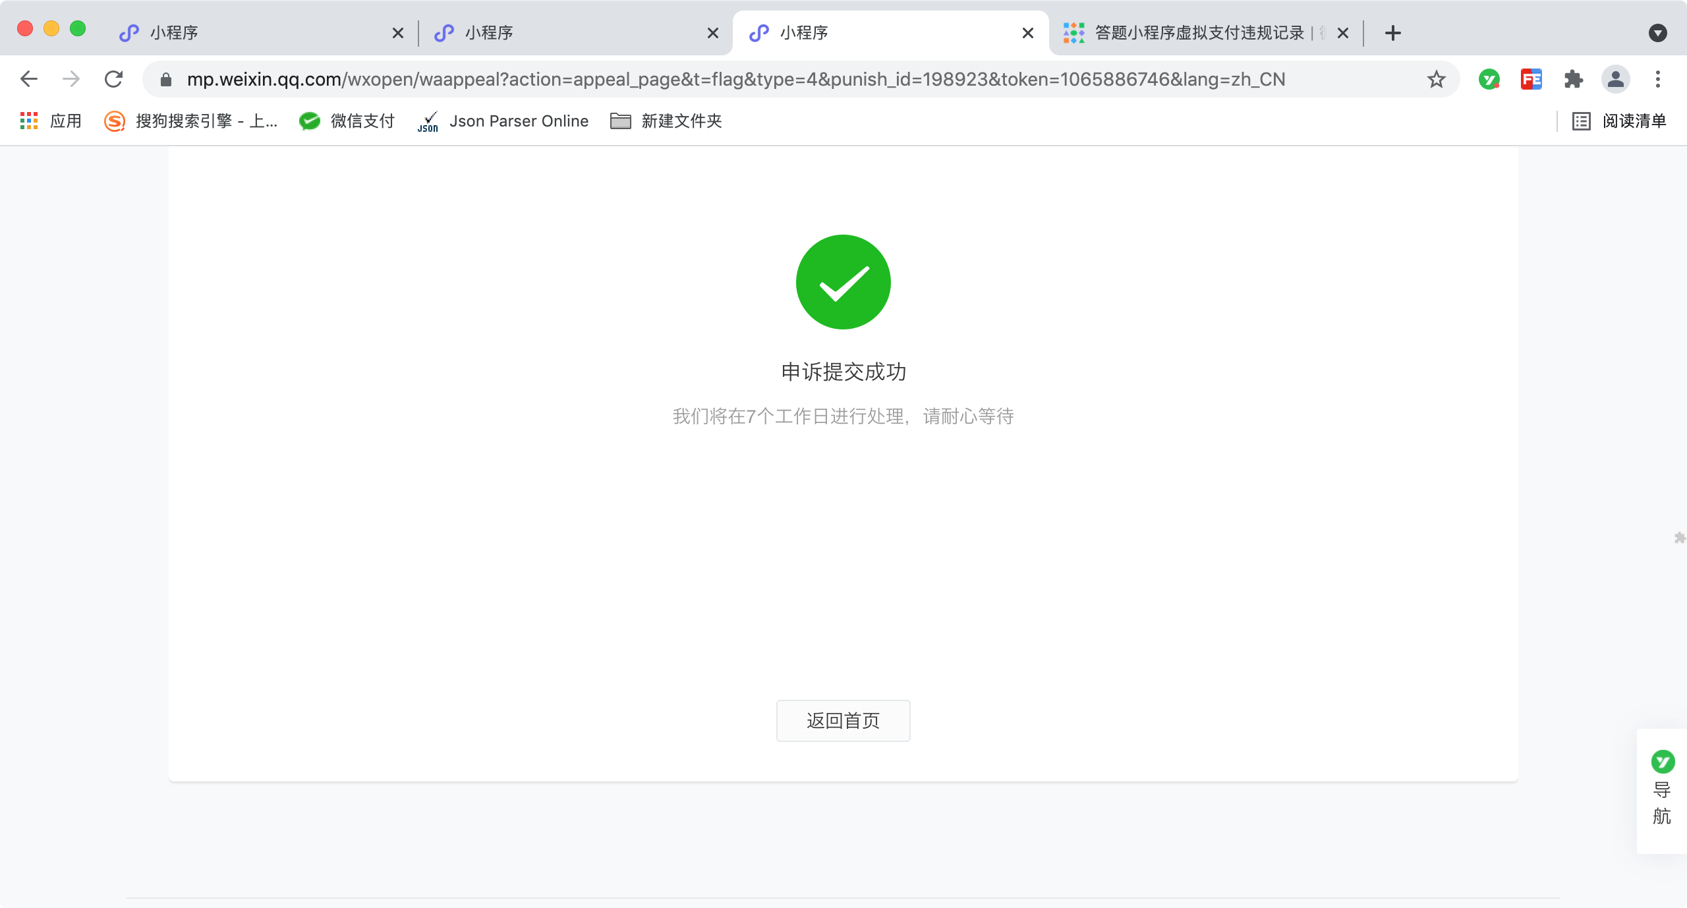
Task: Open the 微信支付 bookmark
Action: (x=347, y=121)
